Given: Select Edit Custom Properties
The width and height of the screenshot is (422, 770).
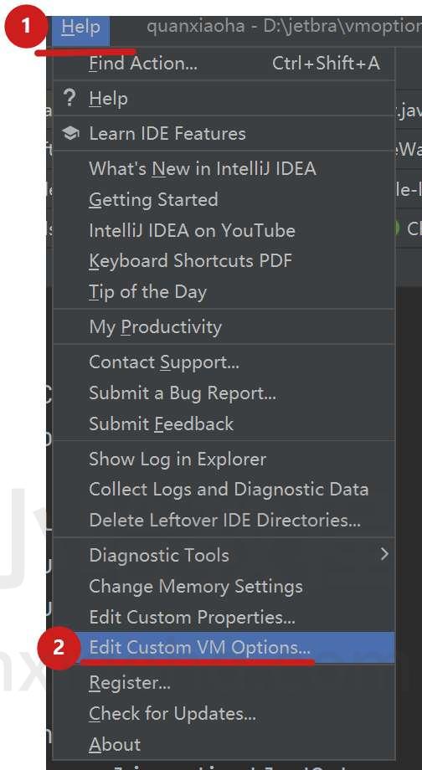Looking at the screenshot, I should [224, 617].
